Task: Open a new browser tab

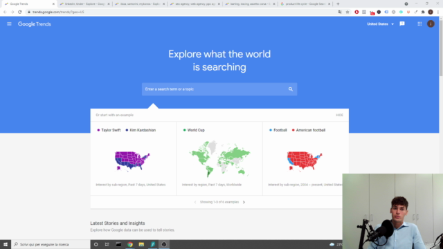Action: click(x=338, y=4)
